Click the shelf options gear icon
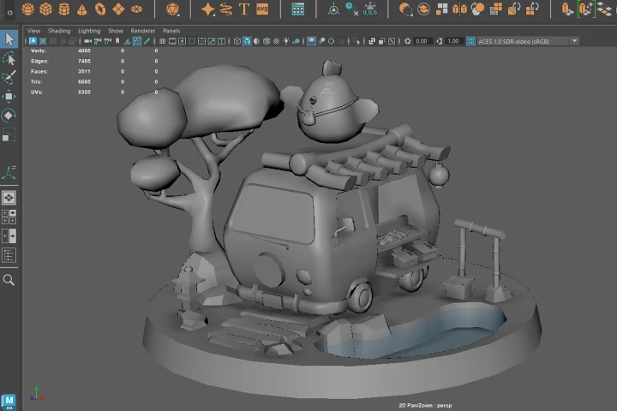 pos(9,13)
